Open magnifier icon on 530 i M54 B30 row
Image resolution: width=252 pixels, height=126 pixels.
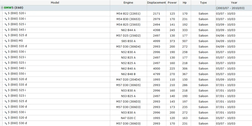click(x=6, y=19)
